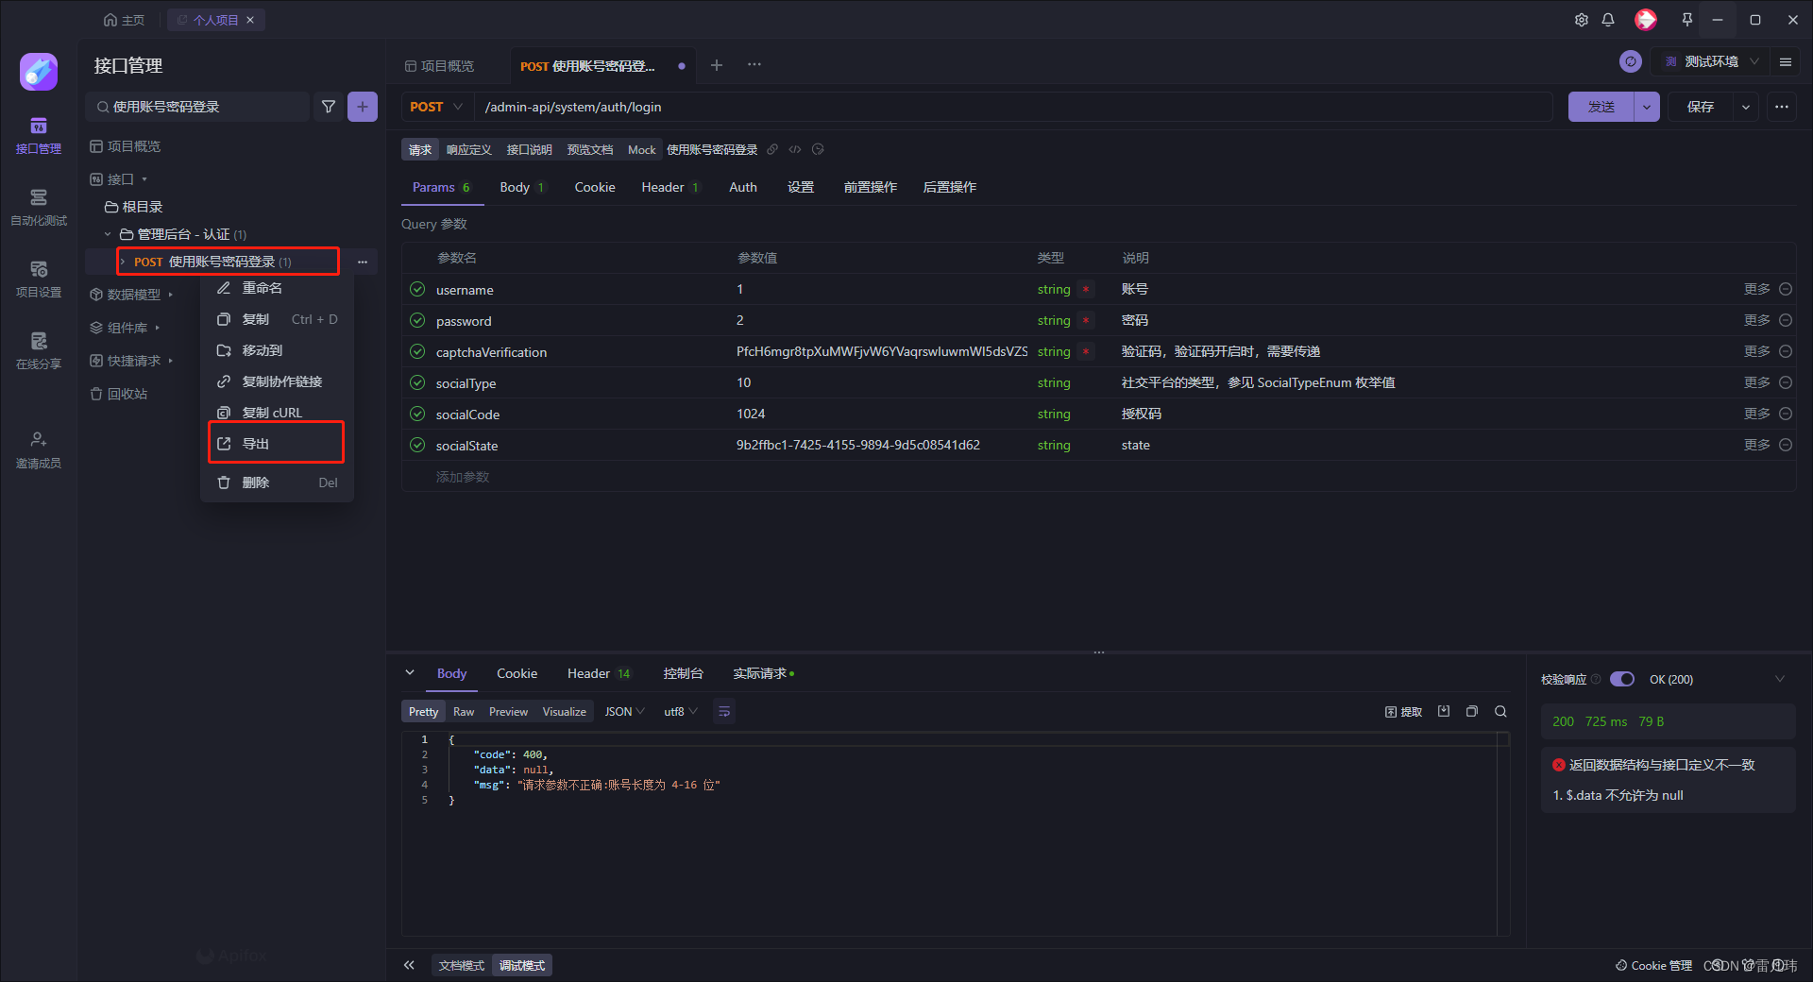Toggle the captchaVerification parameter checkbox

click(417, 351)
